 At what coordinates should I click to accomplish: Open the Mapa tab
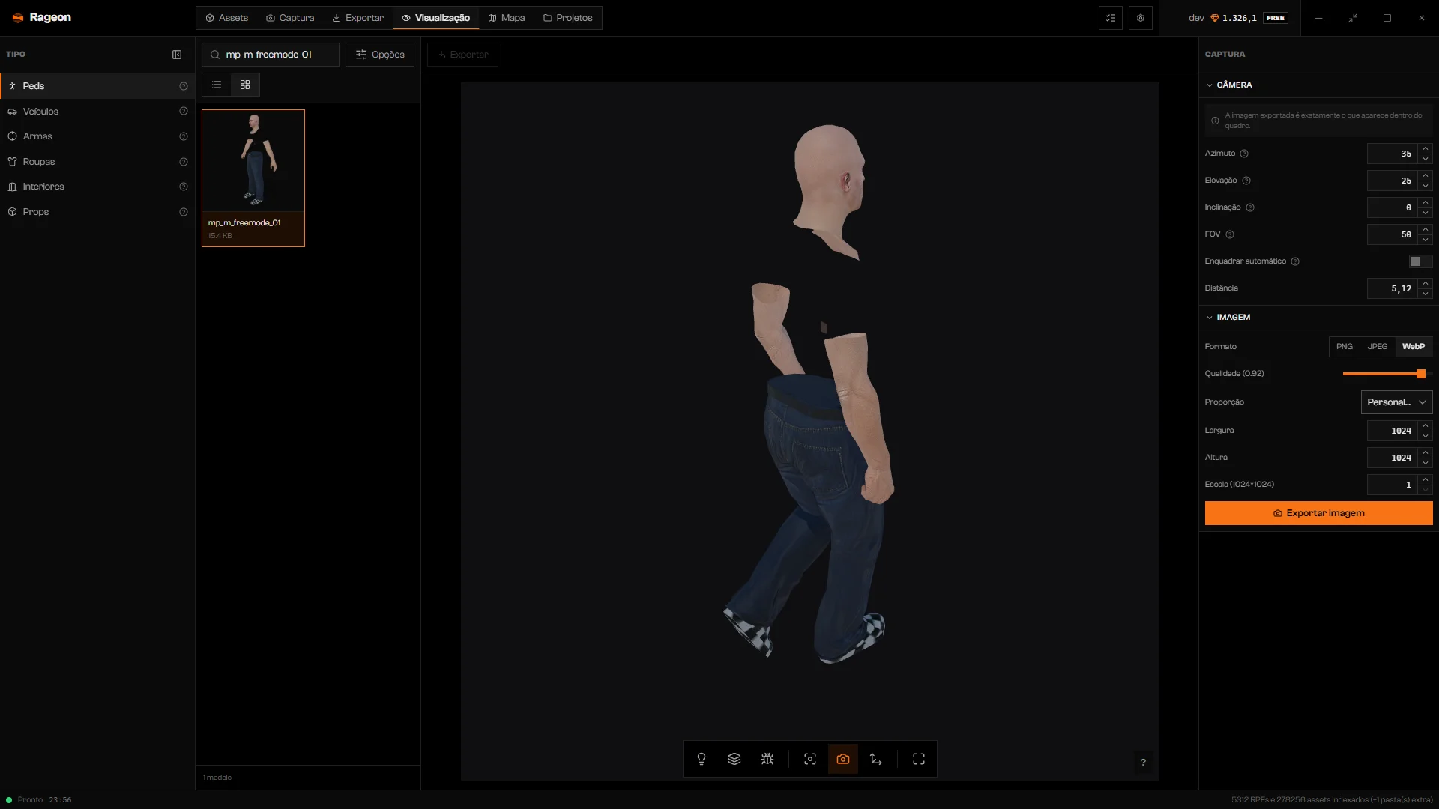click(507, 18)
